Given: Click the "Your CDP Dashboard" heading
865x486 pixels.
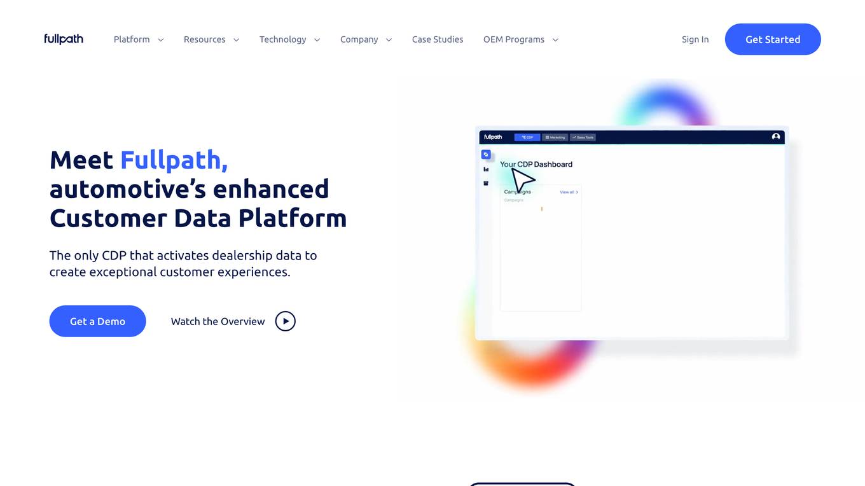Looking at the screenshot, I should (536, 164).
